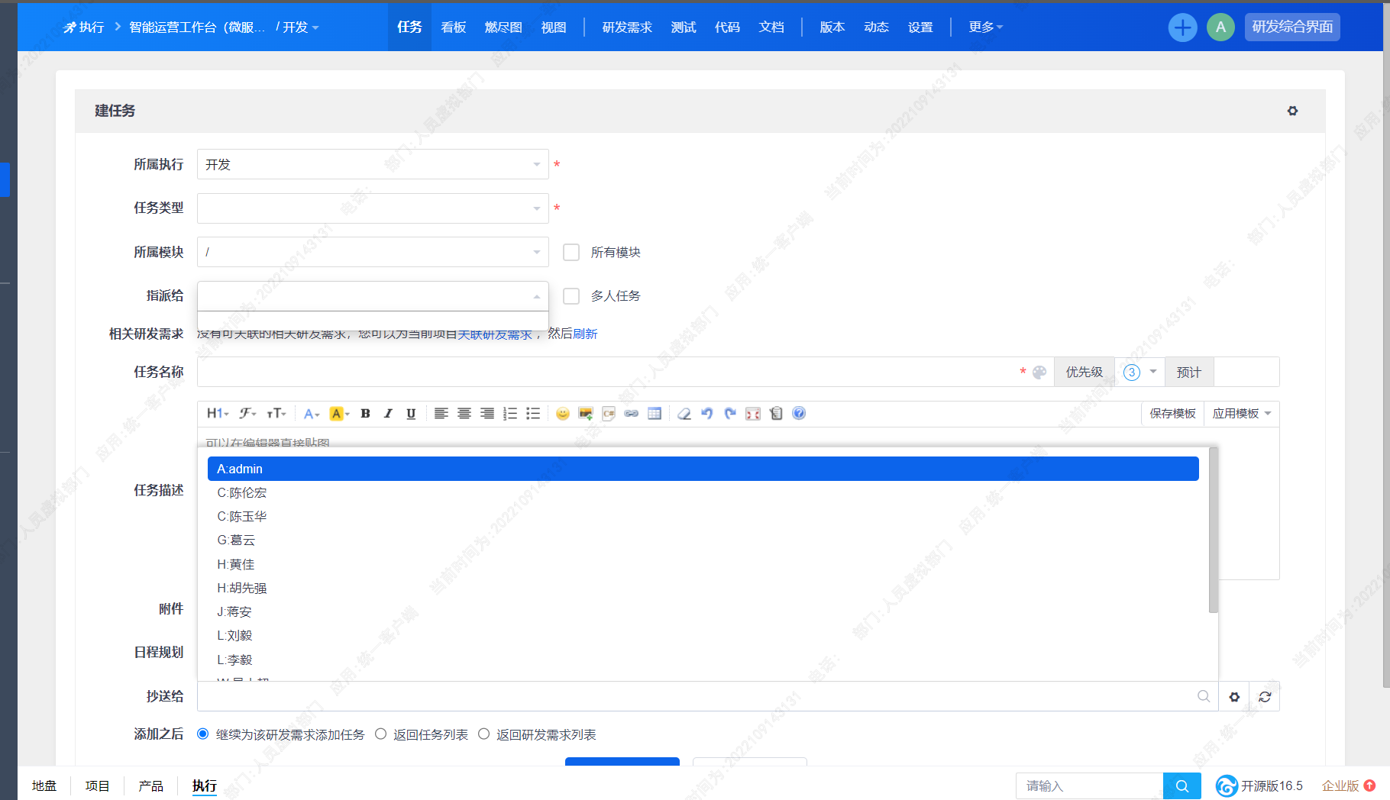Open create-task form settings gear

click(x=1292, y=111)
